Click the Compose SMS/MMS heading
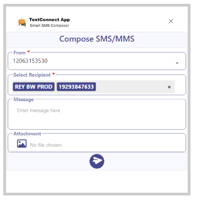 (x=97, y=39)
